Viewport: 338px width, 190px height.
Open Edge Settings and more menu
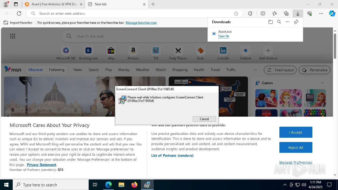tap(321, 13)
